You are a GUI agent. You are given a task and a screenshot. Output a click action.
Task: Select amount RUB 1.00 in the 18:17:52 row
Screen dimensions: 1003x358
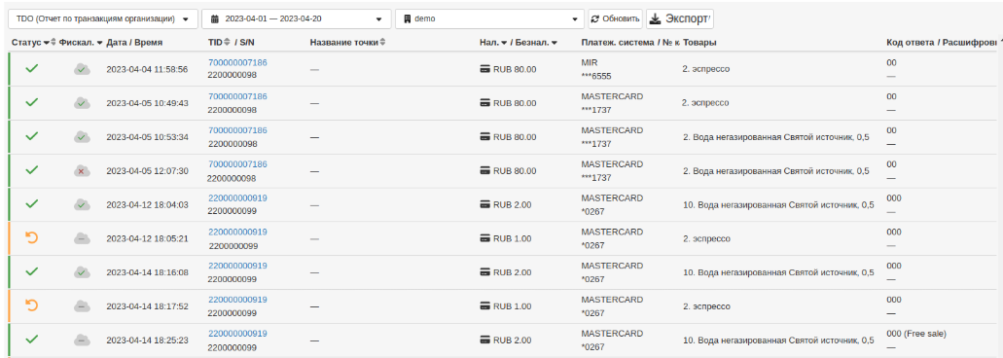click(x=513, y=306)
